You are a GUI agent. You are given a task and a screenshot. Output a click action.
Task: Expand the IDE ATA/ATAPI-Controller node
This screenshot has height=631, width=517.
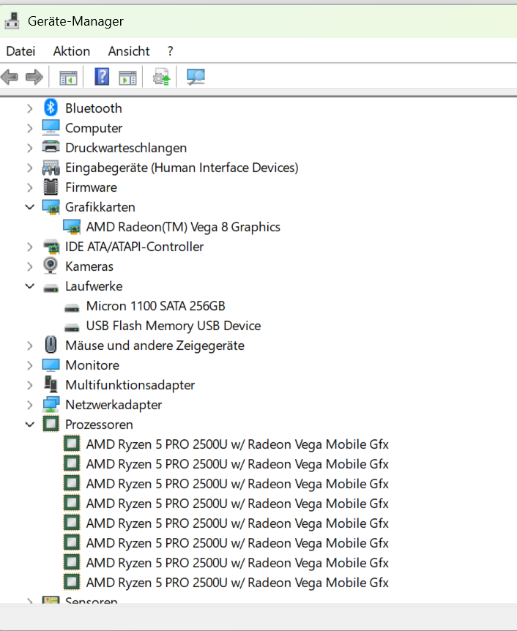(29, 246)
